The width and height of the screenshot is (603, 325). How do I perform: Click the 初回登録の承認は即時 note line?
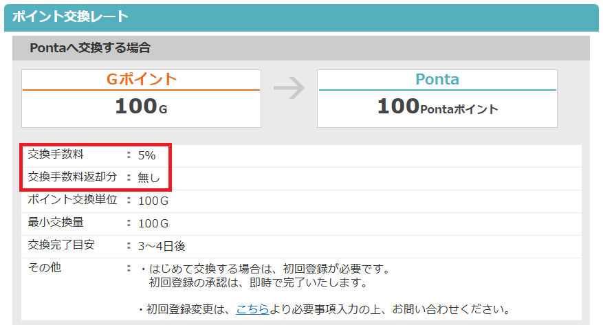click(x=258, y=282)
